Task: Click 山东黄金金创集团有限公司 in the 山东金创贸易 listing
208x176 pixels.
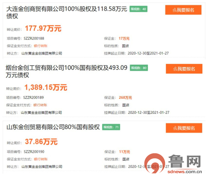Action: tap(42, 167)
